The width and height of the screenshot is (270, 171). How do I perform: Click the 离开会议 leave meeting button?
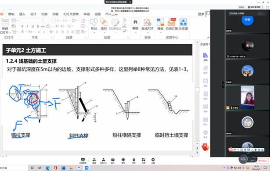[x=263, y=161]
